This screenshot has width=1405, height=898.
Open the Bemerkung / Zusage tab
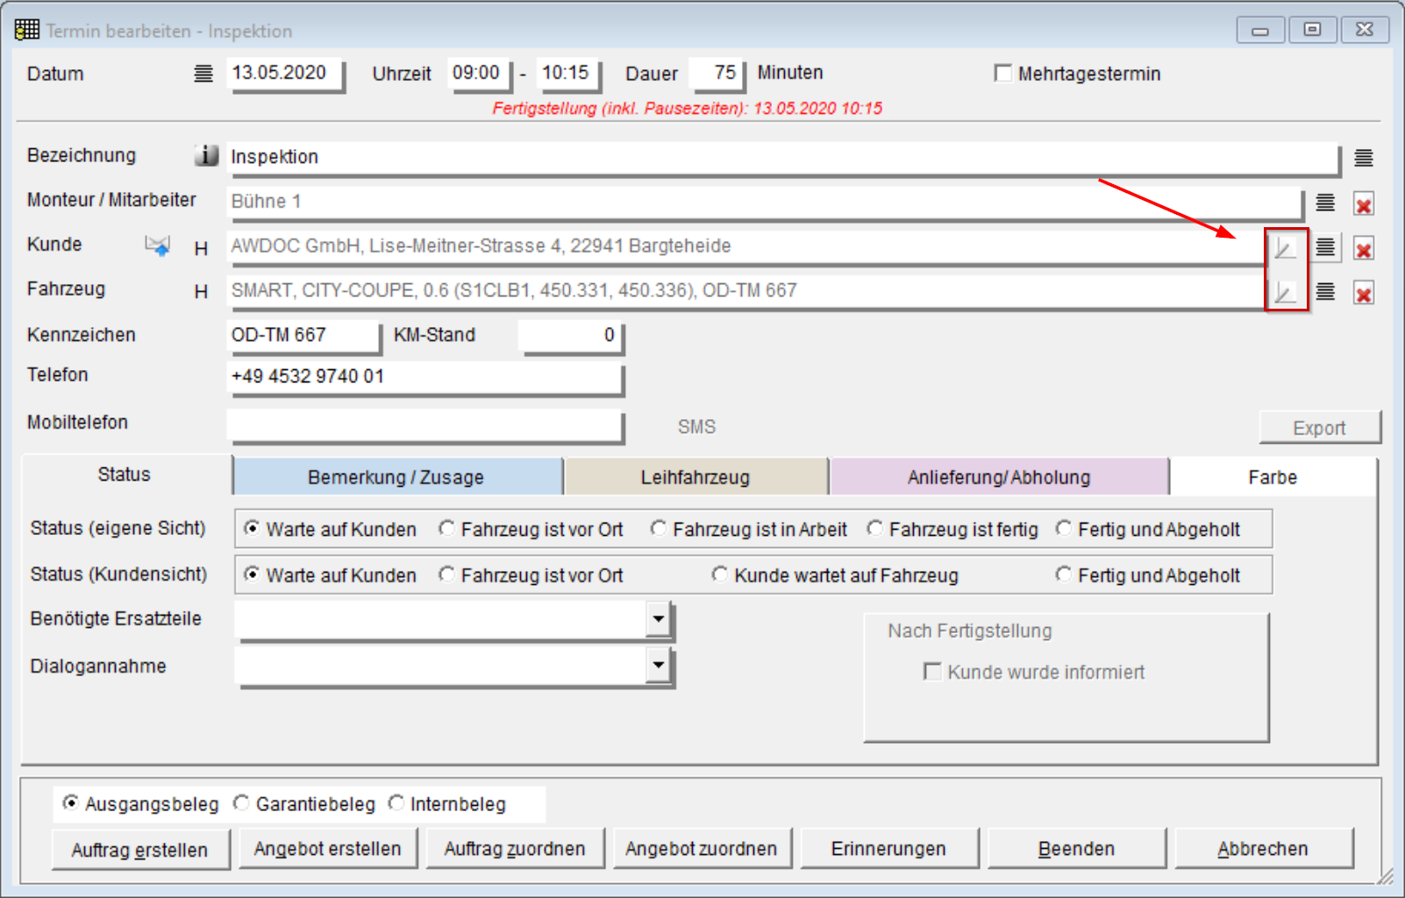396,477
